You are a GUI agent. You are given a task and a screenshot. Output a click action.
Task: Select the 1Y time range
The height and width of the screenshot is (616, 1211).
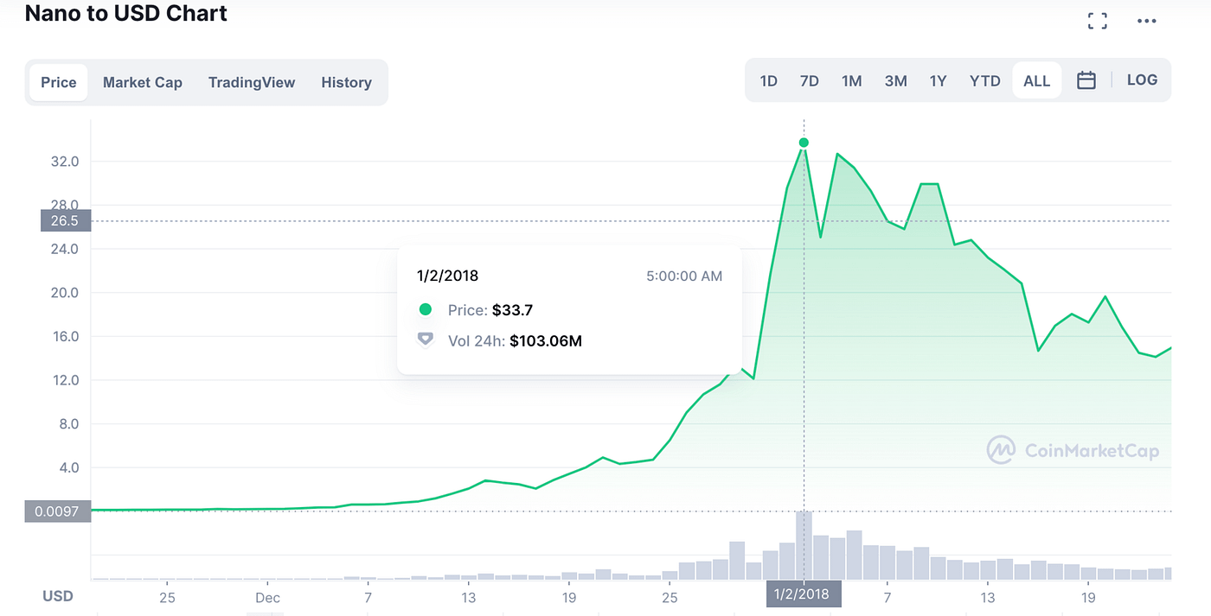938,80
